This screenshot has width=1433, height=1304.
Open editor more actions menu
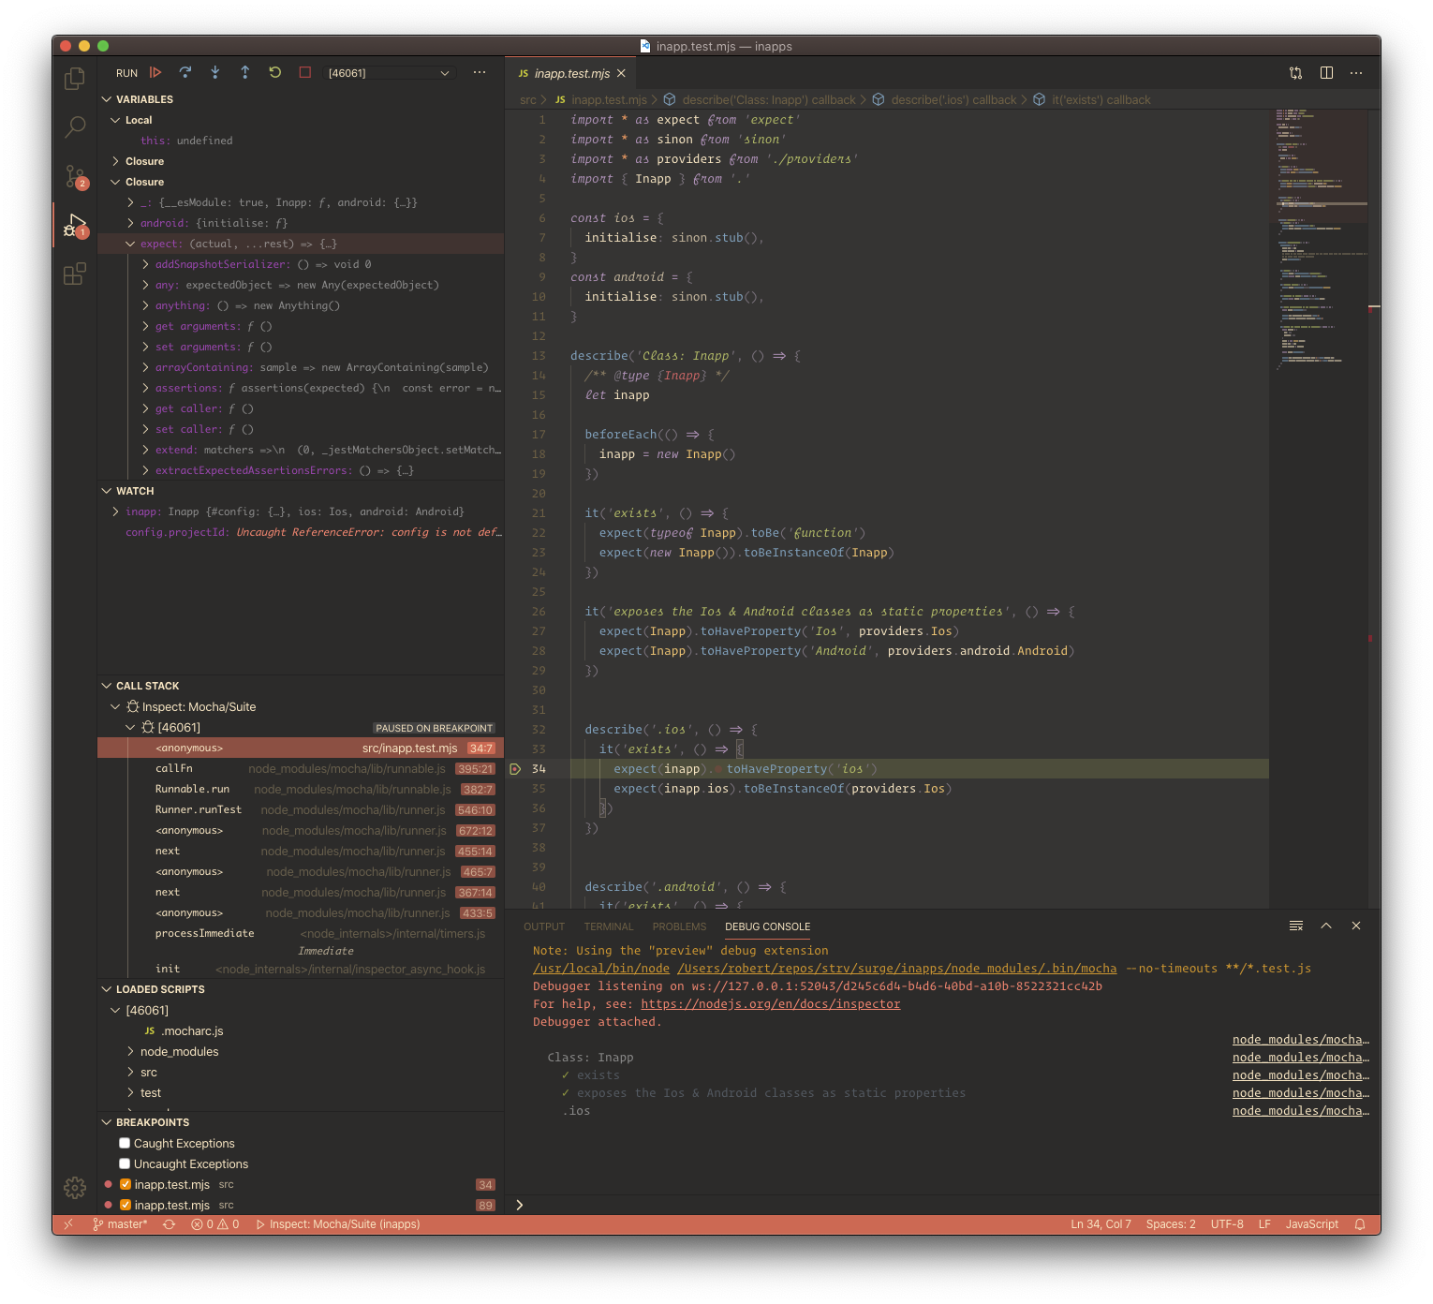point(1356,73)
